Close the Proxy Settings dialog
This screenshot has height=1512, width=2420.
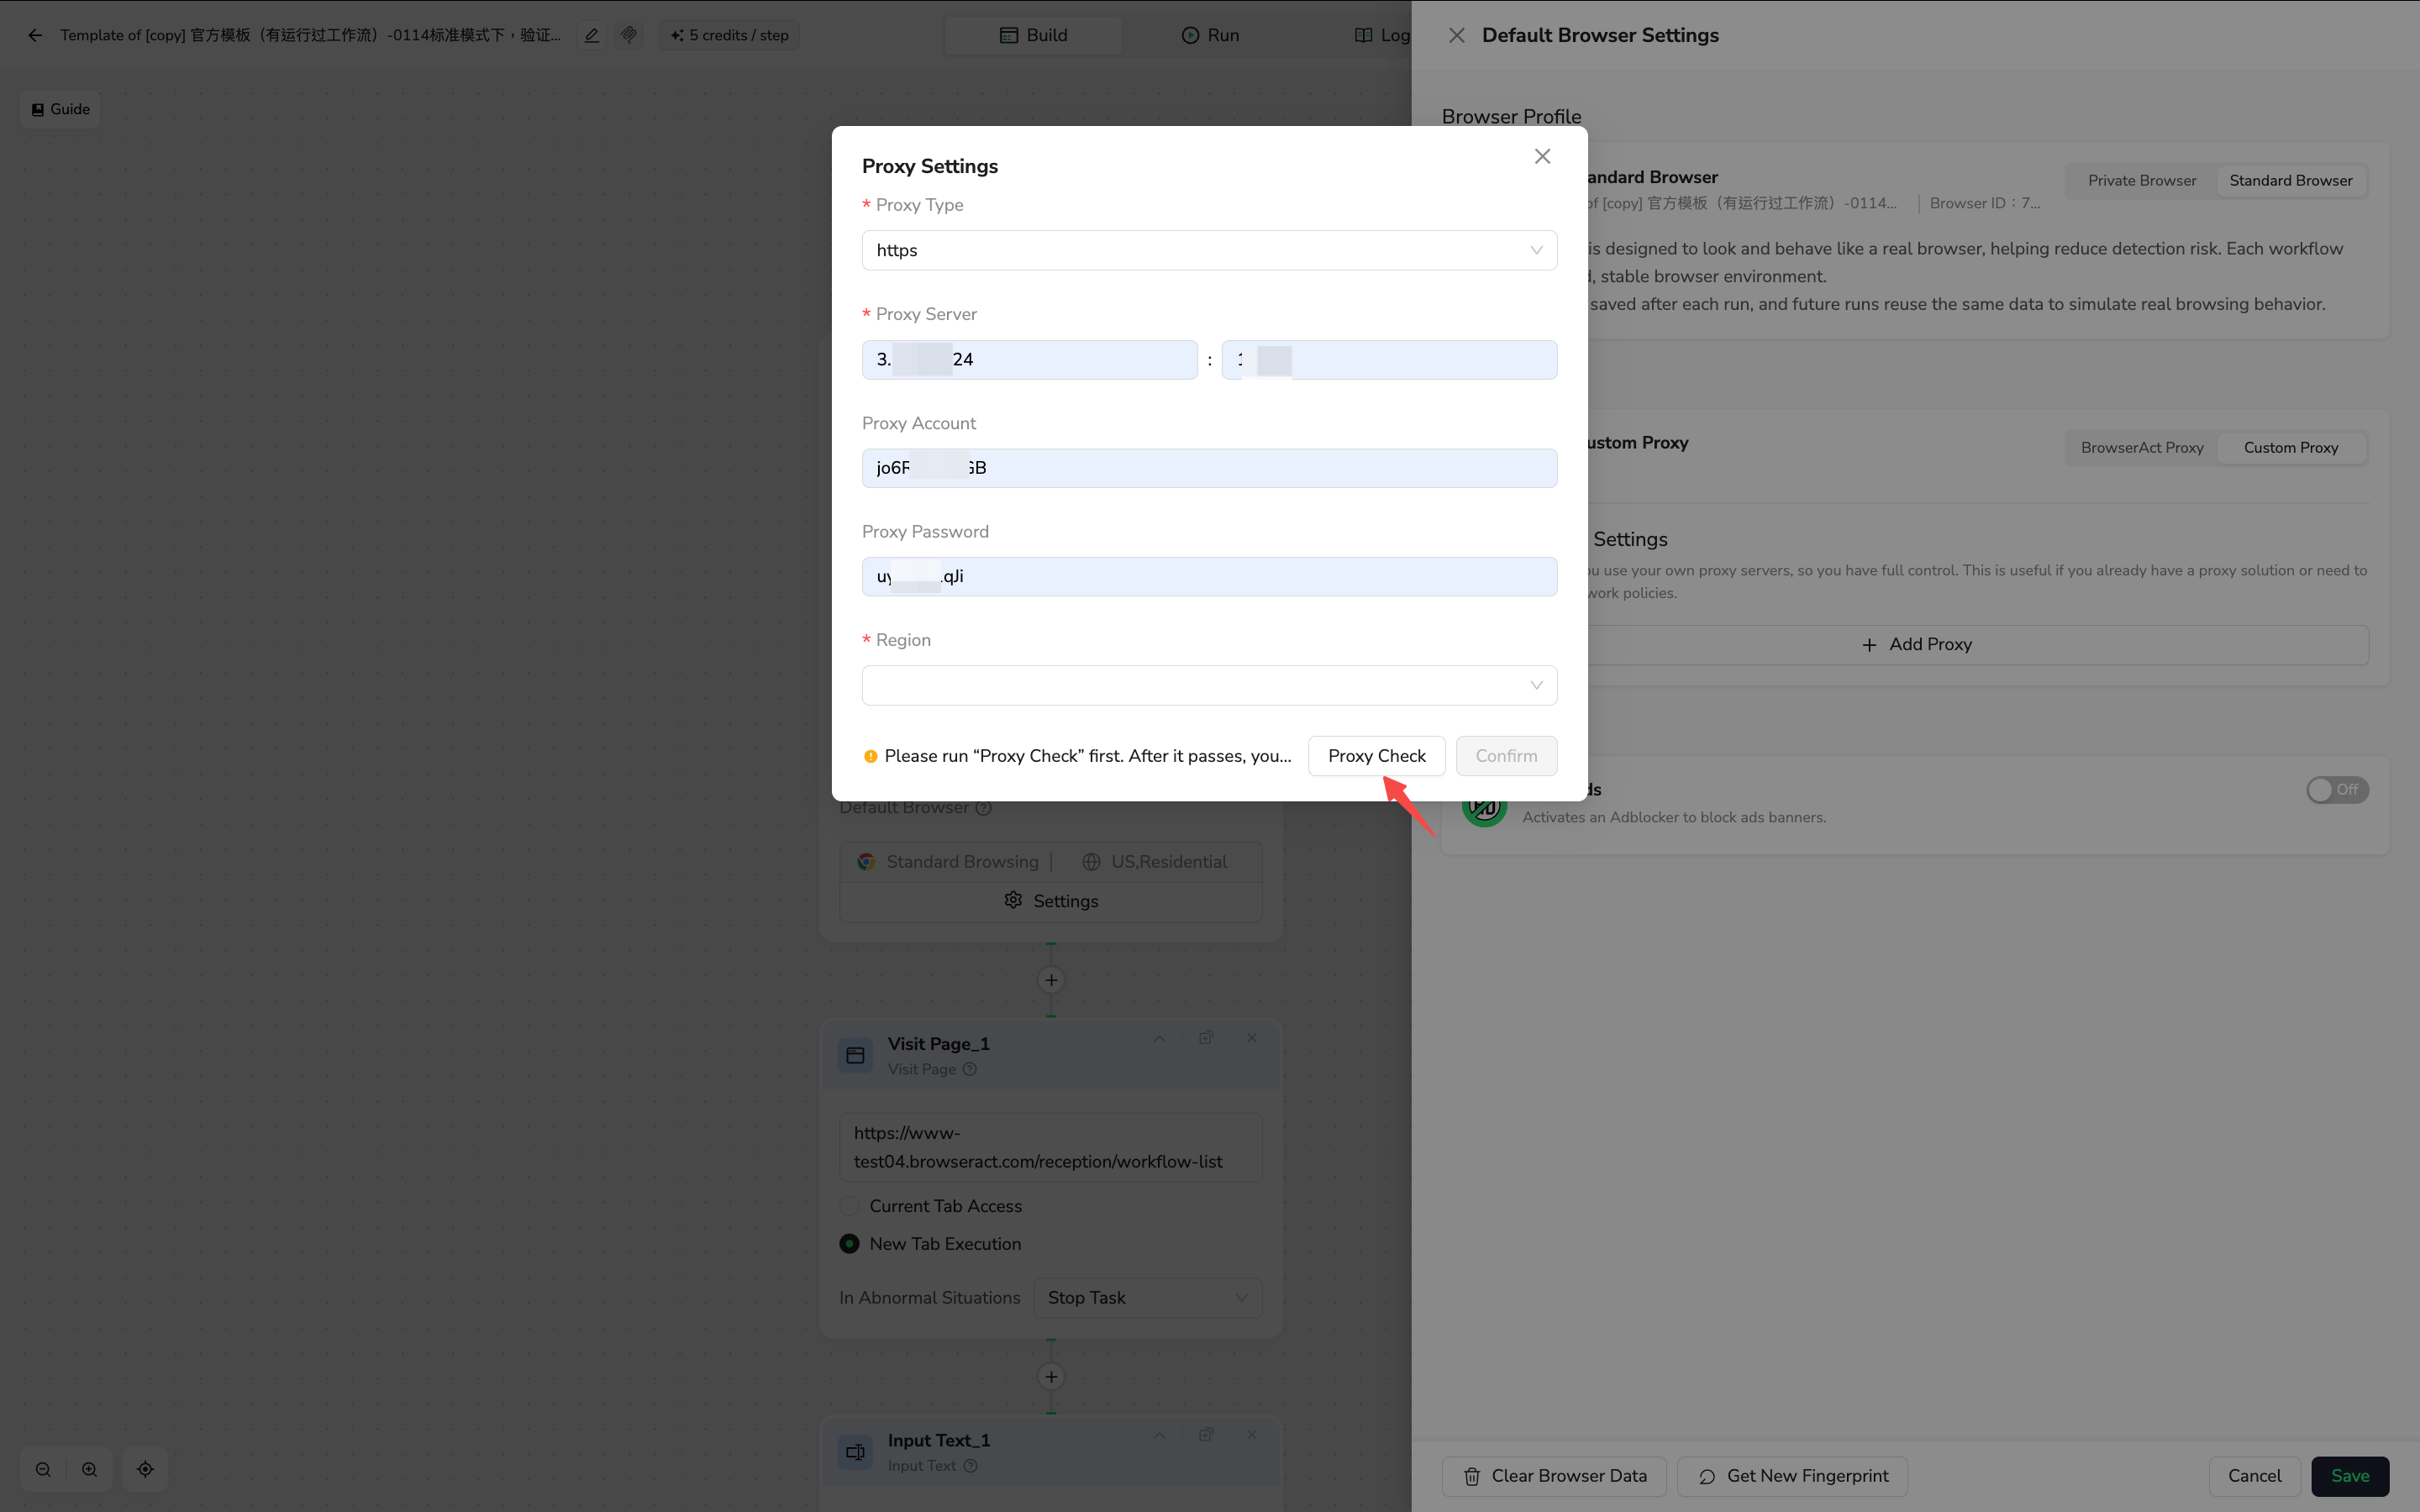1542,157
